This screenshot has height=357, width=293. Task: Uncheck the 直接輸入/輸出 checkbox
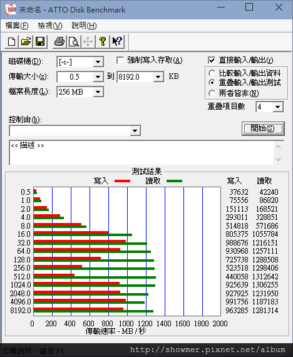click(212, 60)
